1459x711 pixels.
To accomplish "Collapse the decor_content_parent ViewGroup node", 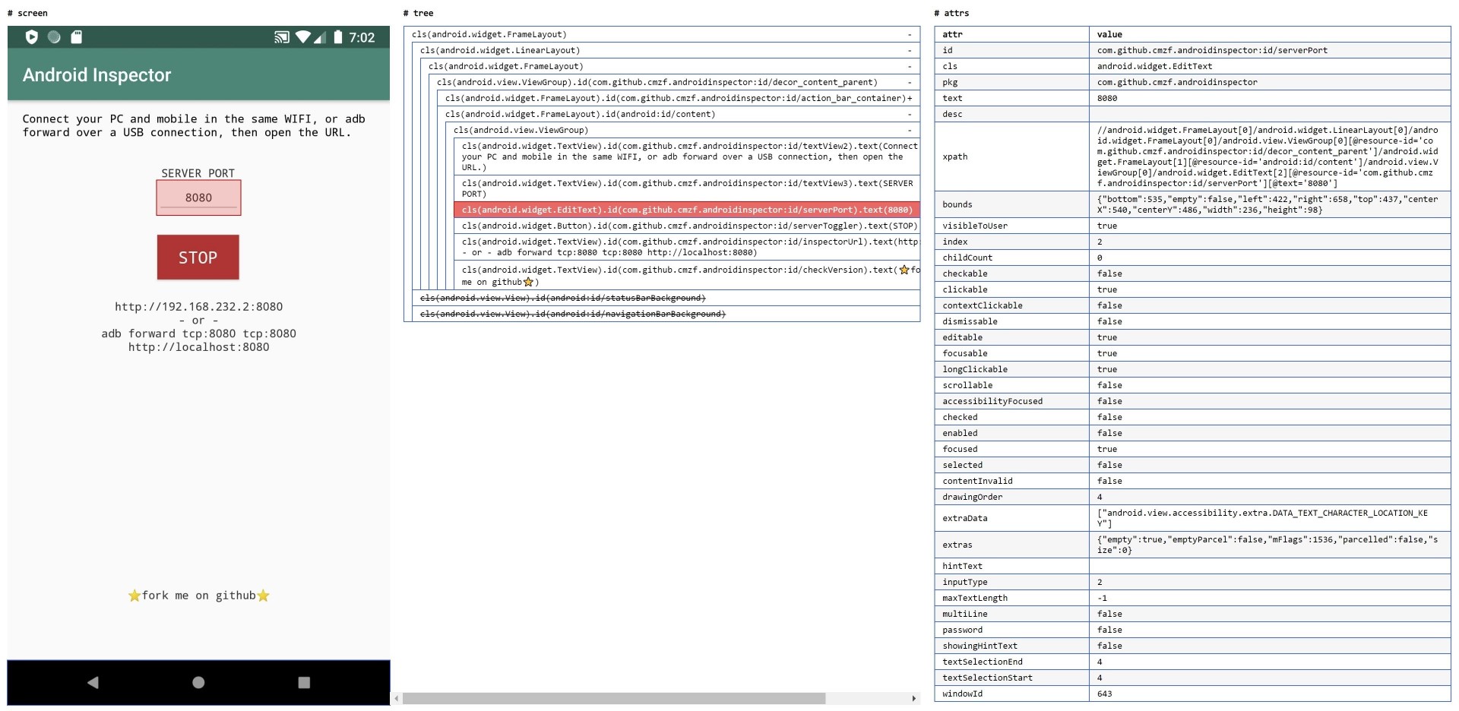I will point(910,82).
